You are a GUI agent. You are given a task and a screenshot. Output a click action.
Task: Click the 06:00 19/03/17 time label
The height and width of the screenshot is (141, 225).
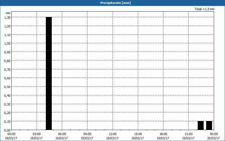[62, 136]
